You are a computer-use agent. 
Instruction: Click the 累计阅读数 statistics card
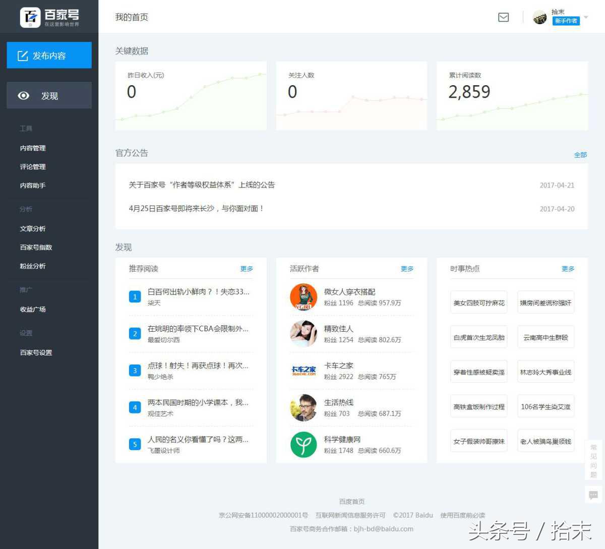pyautogui.click(x=512, y=96)
